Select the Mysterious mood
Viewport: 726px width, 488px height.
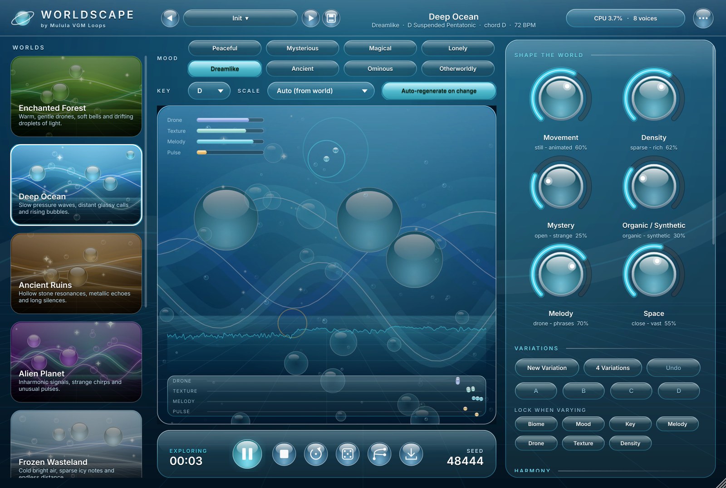(x=302, y=48)
